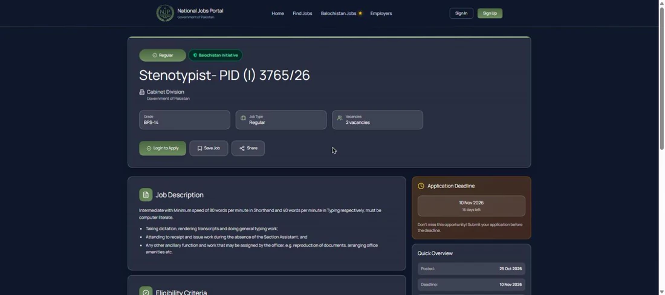Image resolution: width=665 pixels, height=295 pixels.
Task: Open the Home menu item
Action: [x=278, y=13]
